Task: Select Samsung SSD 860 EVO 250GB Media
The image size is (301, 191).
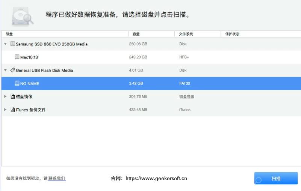Action: [151, 44]
